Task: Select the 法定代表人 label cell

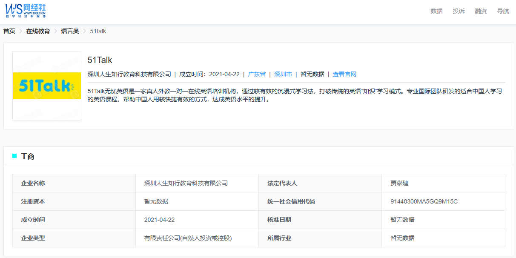Action: tap(320, 183)
